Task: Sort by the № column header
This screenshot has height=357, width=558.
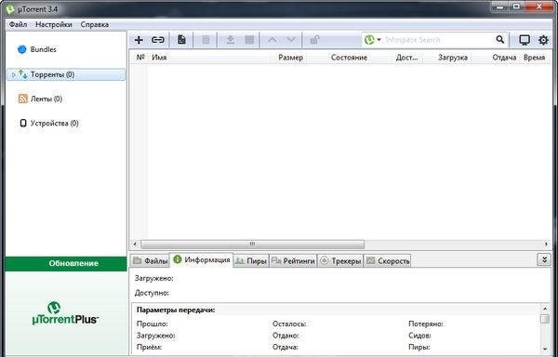Action: click(140, 58)
